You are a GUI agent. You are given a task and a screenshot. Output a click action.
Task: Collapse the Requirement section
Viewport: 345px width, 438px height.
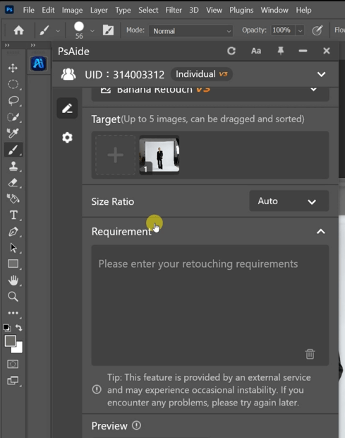click(321, 232)
